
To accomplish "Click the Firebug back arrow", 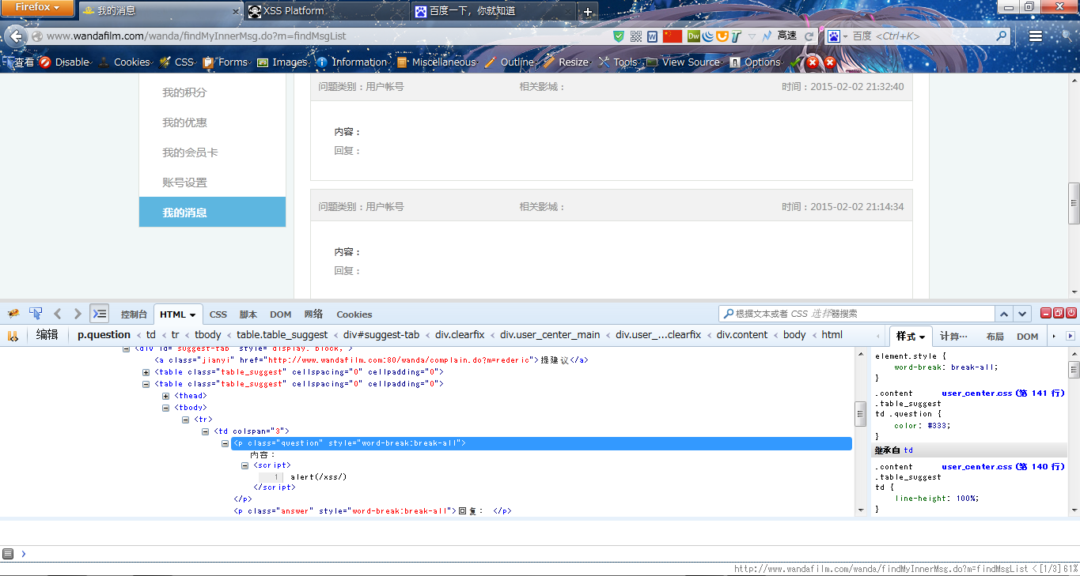I will coord(57,314).
